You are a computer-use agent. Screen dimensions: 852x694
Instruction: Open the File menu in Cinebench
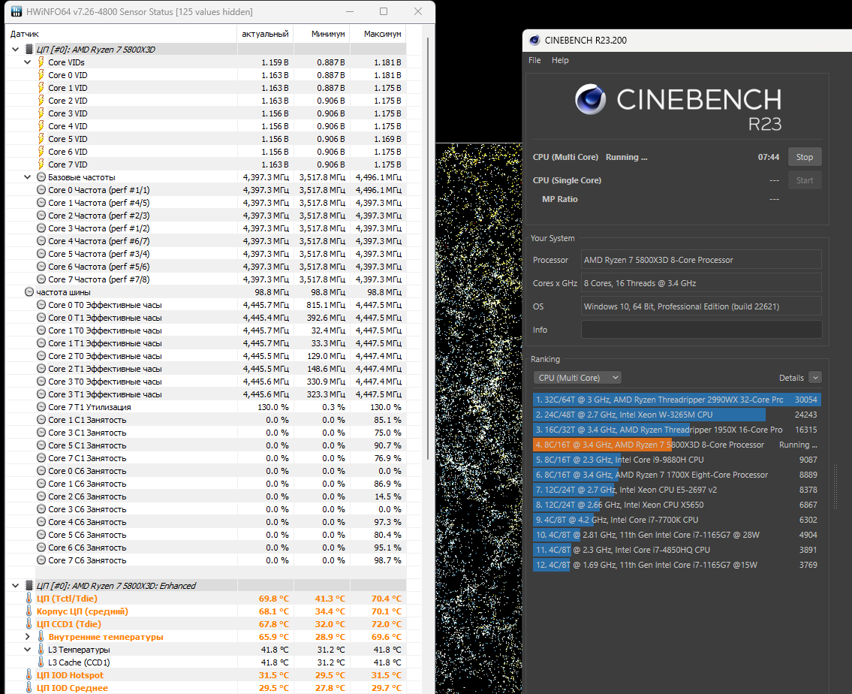click(x=534, y=60)
